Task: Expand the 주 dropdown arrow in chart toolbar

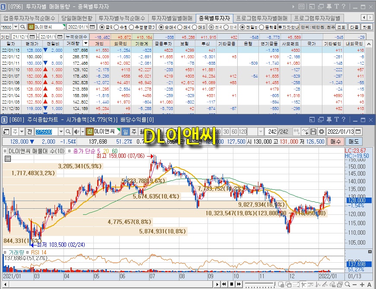Action: pos(22,132)
